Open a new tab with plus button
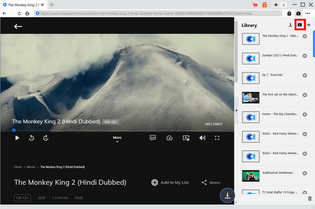The height and width of the screenshot is (209, 315). tap(52, 5)
